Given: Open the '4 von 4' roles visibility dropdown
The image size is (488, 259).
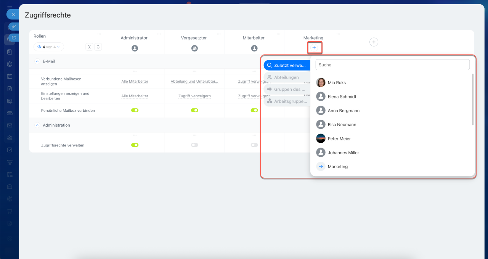Looking at the screenshot, I should pos(49,47).
